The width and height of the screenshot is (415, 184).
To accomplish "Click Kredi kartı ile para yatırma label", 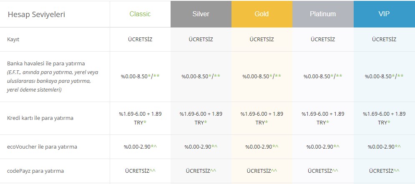I will [x=40, y=118].
